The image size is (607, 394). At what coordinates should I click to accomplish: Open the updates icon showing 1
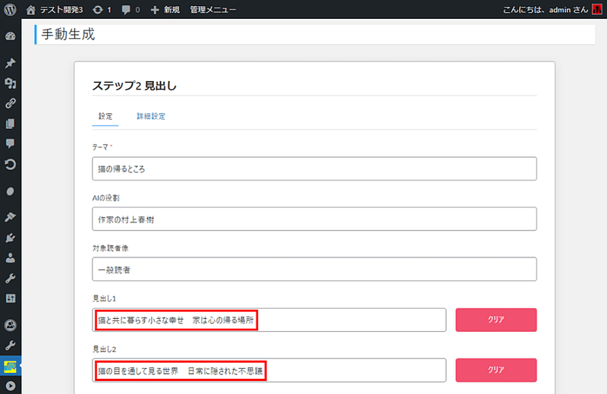pyautogui.click(x=98, y=10)
